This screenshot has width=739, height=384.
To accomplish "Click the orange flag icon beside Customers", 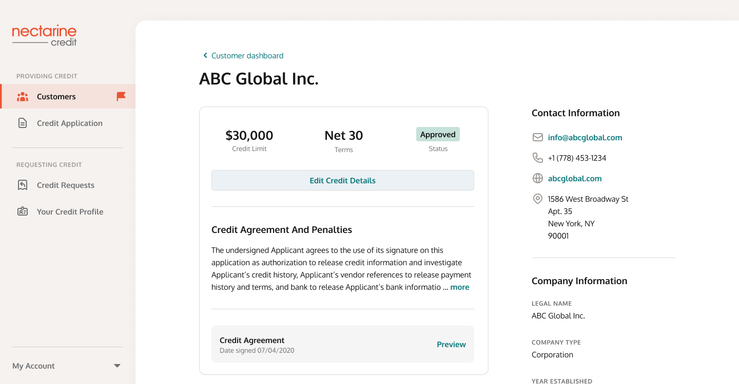I will pos(121,96).
